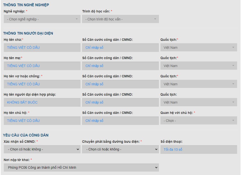Image resolution: width=241 pixels, height=175 pixels.
Task: Open the Quốc tịch dropdown beside Họ tên mẹ
Action: [x=198, y=66]
